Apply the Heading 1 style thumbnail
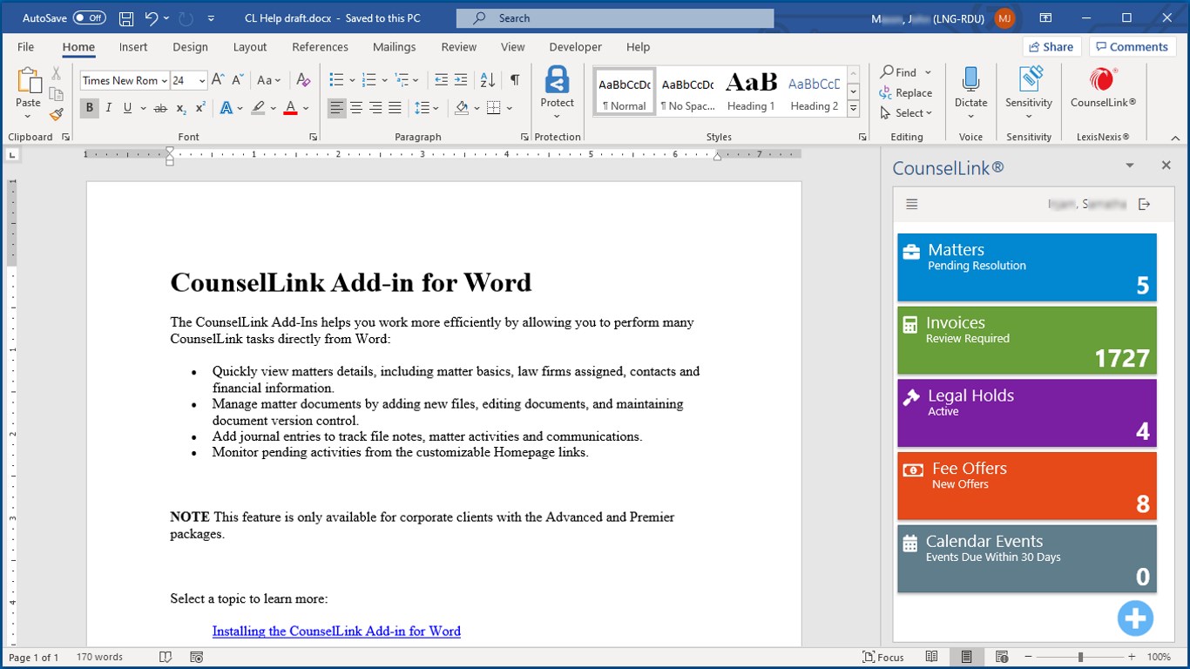The height and width of the screenshot is (669, 1190). [x=751, y=91]
